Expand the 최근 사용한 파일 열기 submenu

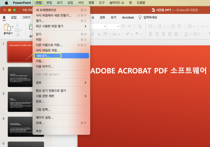(x=85, y=26)
